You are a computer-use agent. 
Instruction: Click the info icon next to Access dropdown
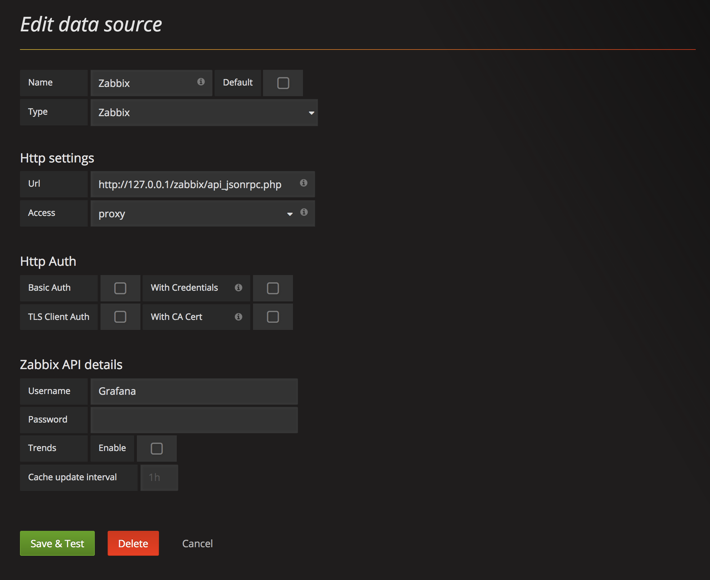304,212
